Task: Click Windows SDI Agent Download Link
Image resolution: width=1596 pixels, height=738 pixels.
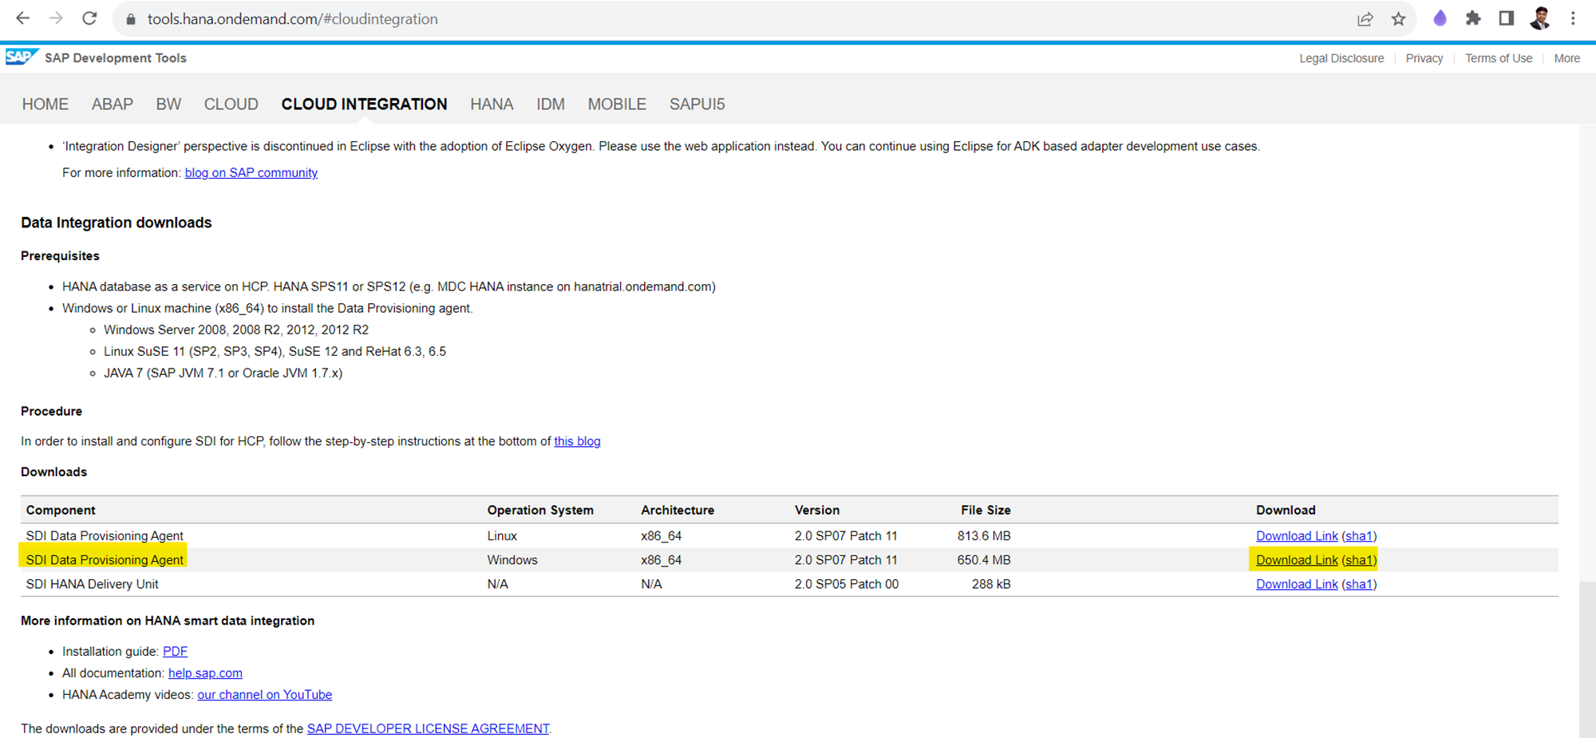Action: coord(1296,560)
